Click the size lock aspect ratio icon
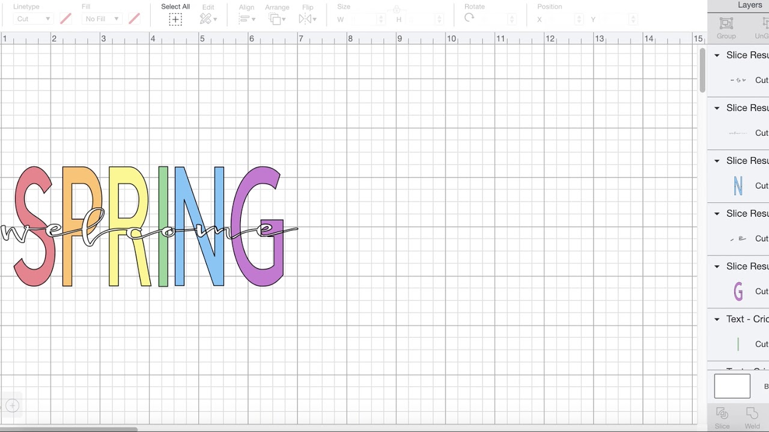The height and width of the screenshot is (432, 769). 397,10
